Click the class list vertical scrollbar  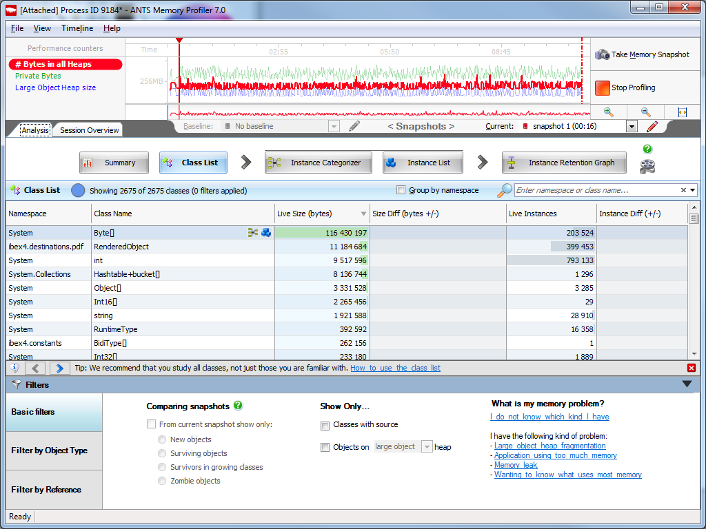pos(694,280)
